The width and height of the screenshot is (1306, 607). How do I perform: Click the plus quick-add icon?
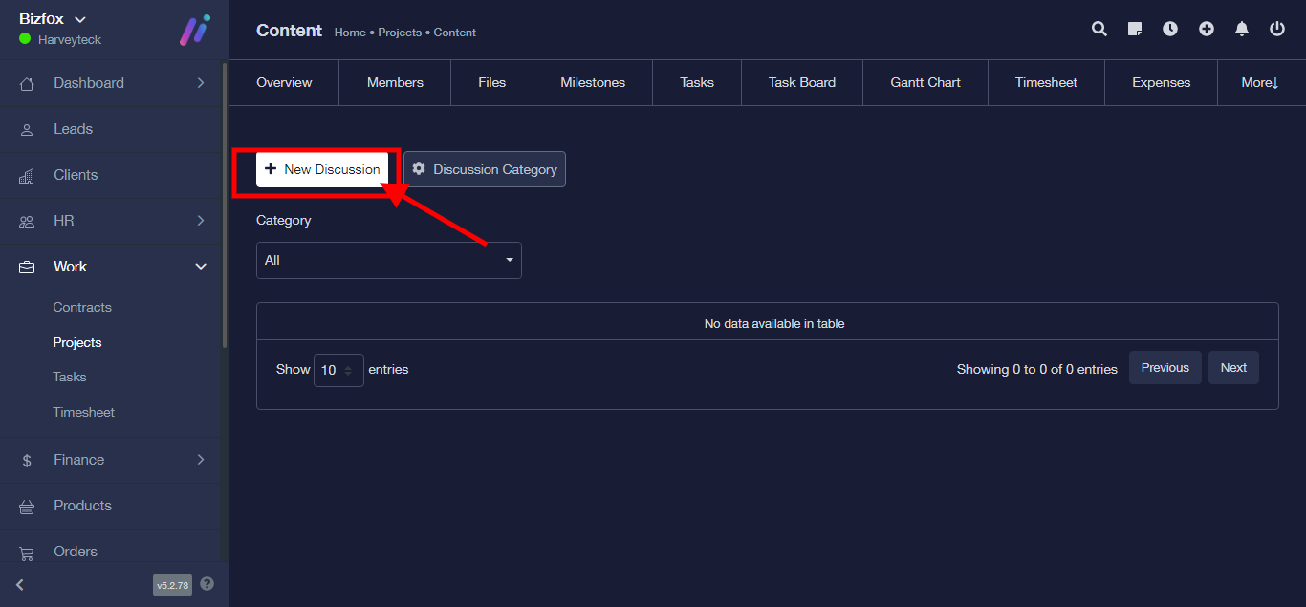pos(1207,30)
